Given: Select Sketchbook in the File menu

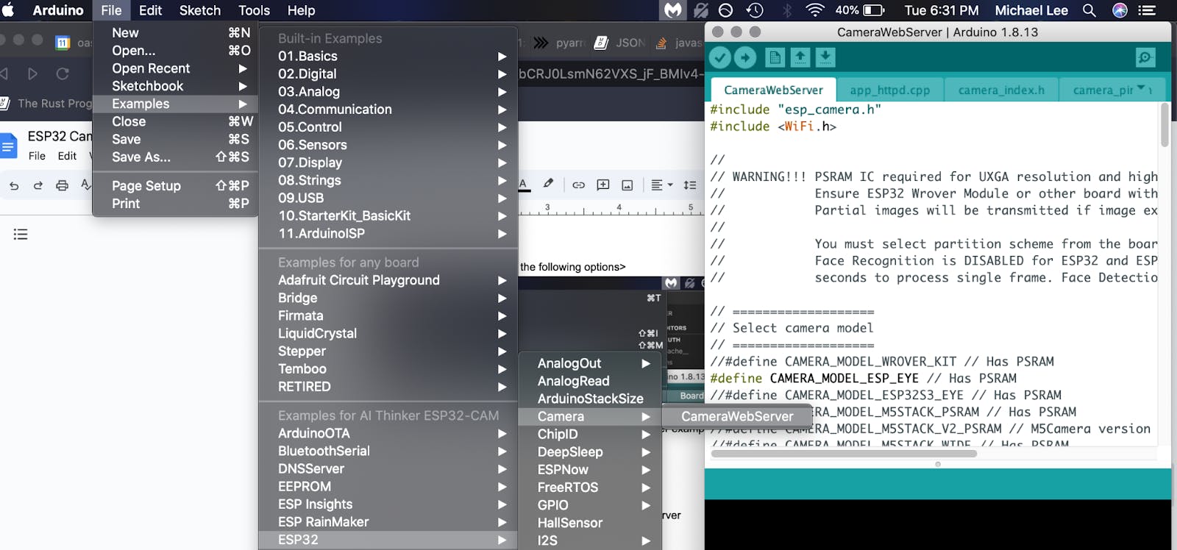Looking at the screenshot, I should pyautogui.click(x=176, y=86).
